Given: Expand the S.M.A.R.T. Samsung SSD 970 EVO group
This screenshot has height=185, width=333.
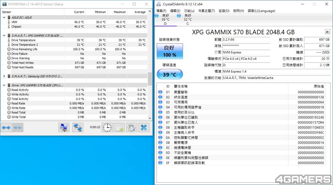Looking at the screenshot, I should point(4,76).
